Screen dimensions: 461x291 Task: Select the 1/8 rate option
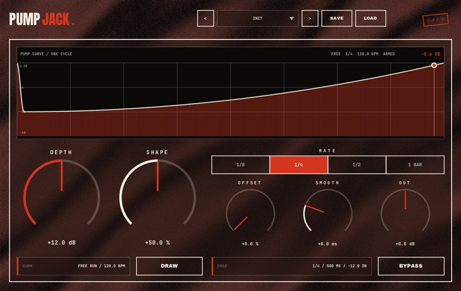pyautogui.click(x=240, y=165)
